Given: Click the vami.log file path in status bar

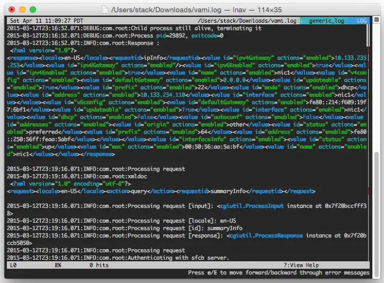Looking at the screenshot, I should 247,21.
